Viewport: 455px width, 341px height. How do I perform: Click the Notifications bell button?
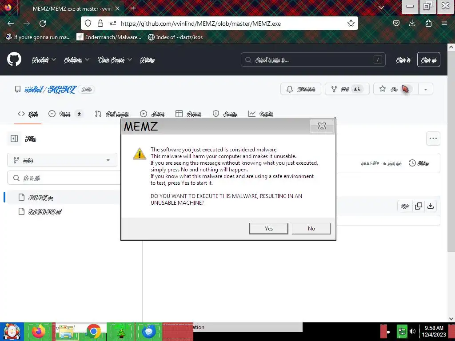[301, 89]
